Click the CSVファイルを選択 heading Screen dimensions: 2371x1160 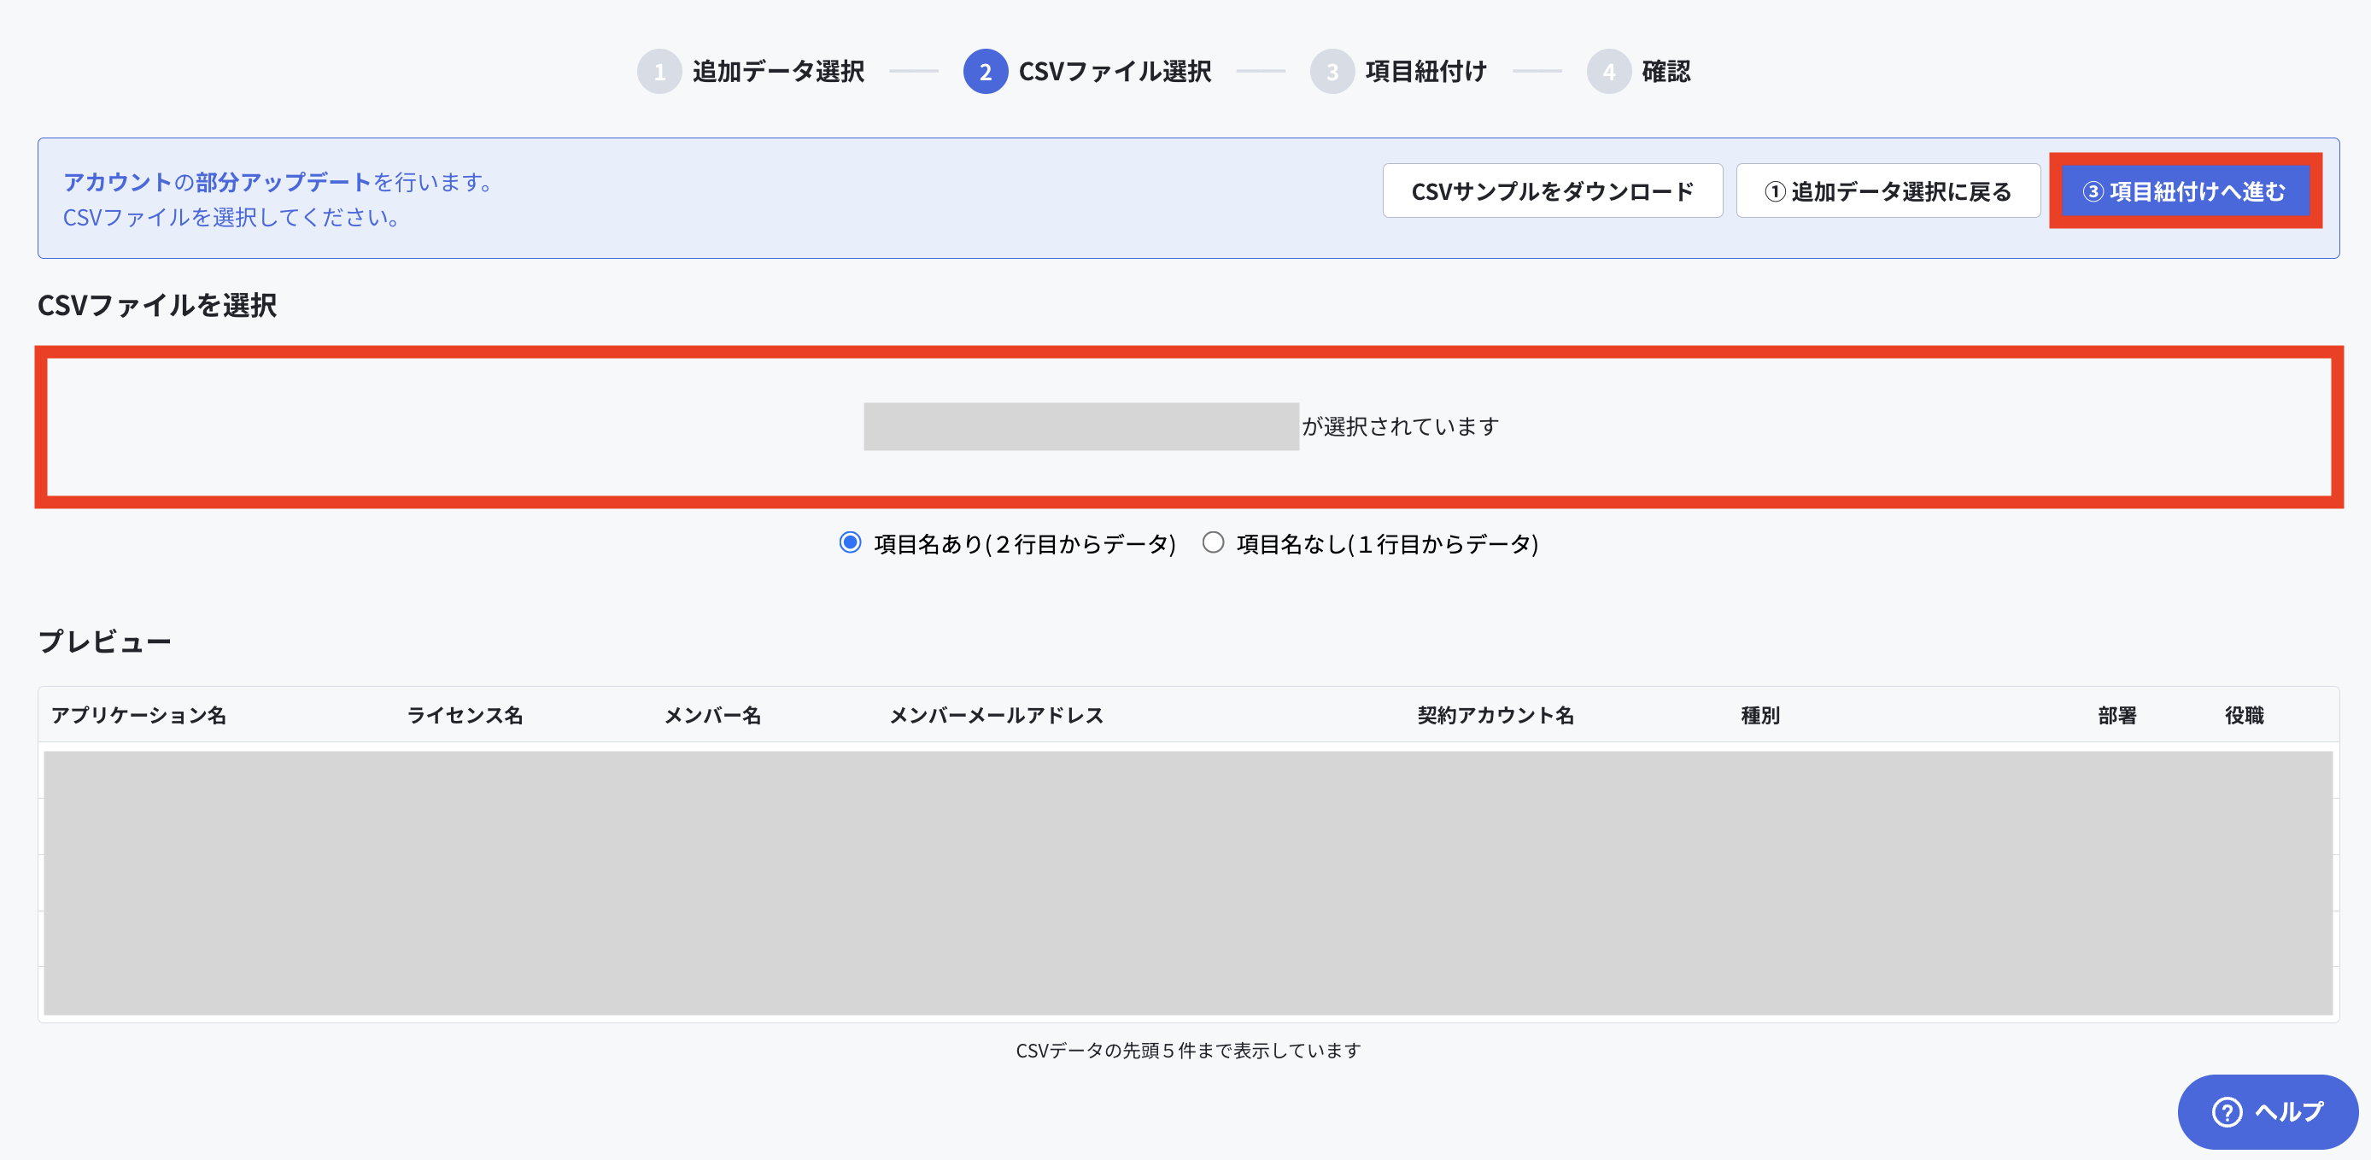point(156,305)
